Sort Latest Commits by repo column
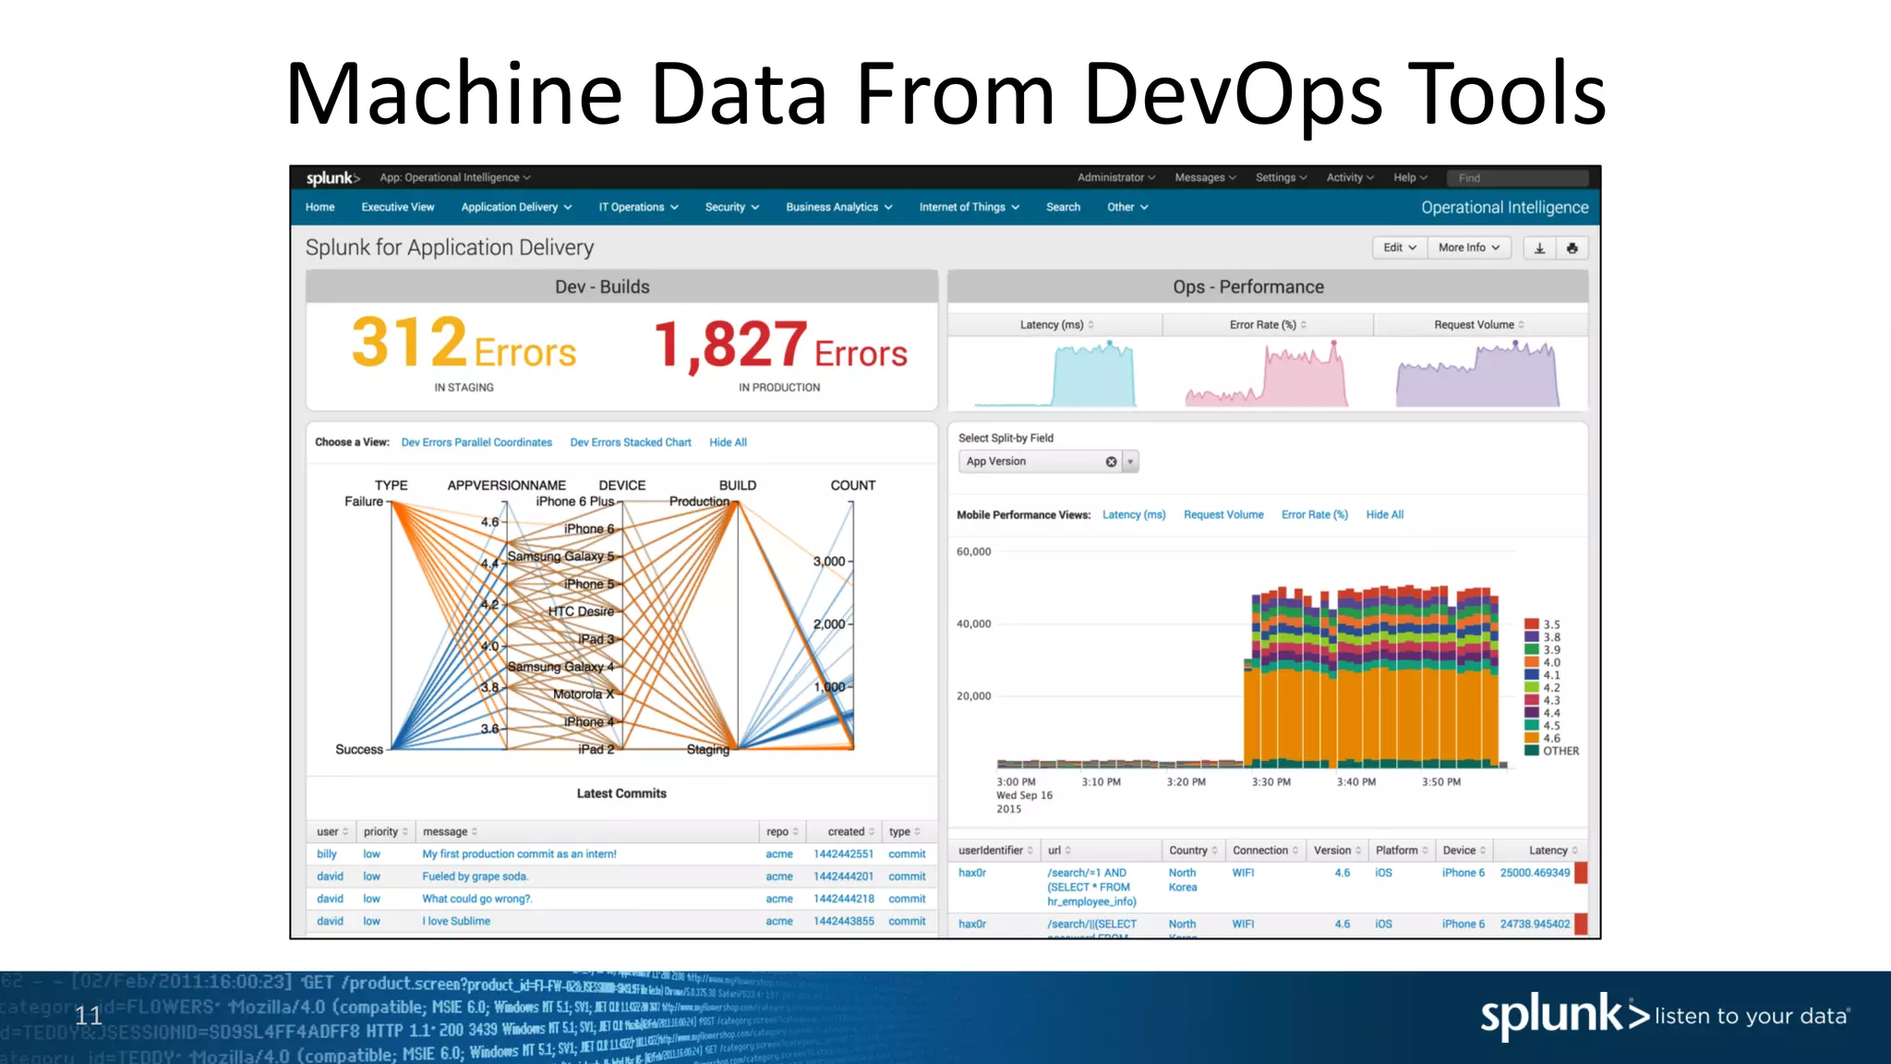The image size is (1891, 1064). click(782, 832)
